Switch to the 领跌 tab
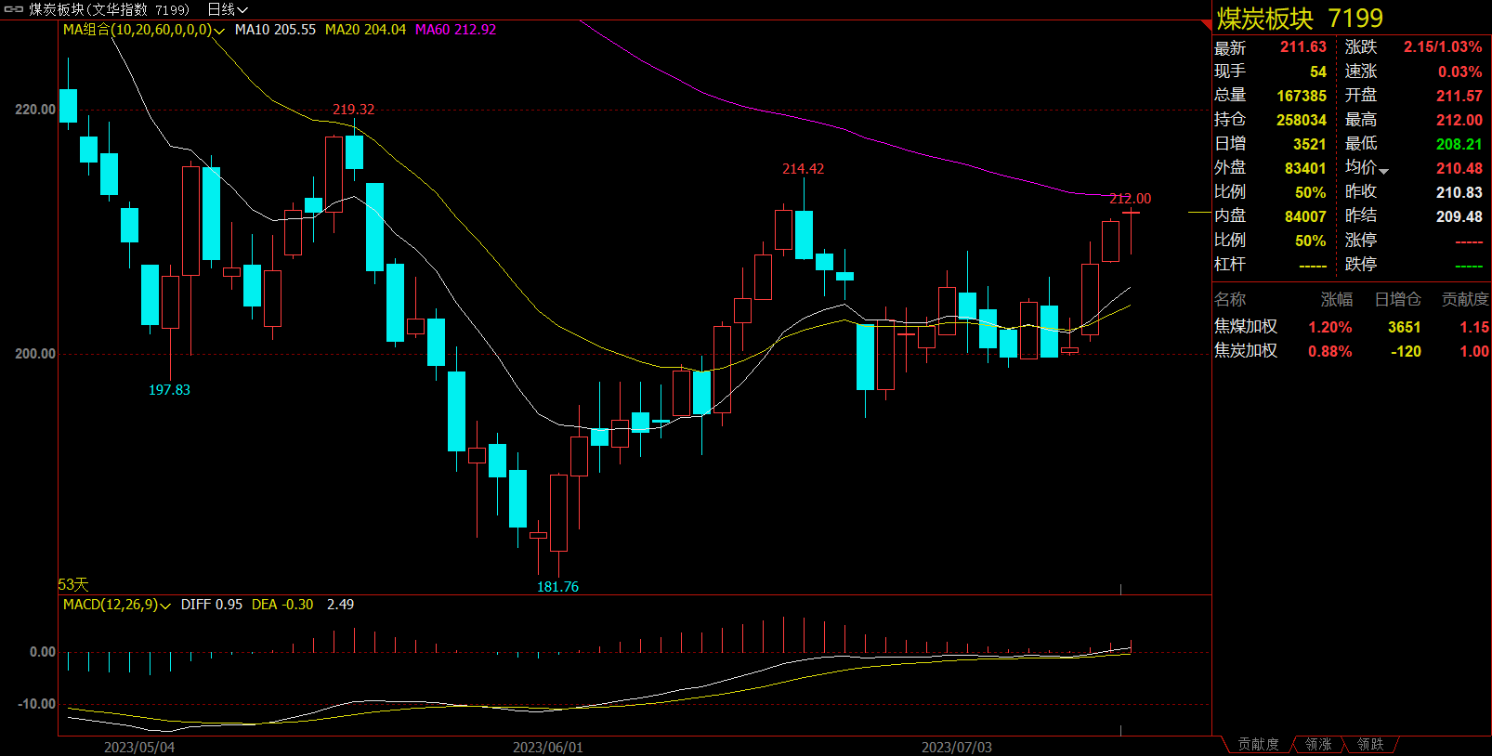Image resolution: width=1492 pixels, height=756 pixels. click(x=1370, y=744)
